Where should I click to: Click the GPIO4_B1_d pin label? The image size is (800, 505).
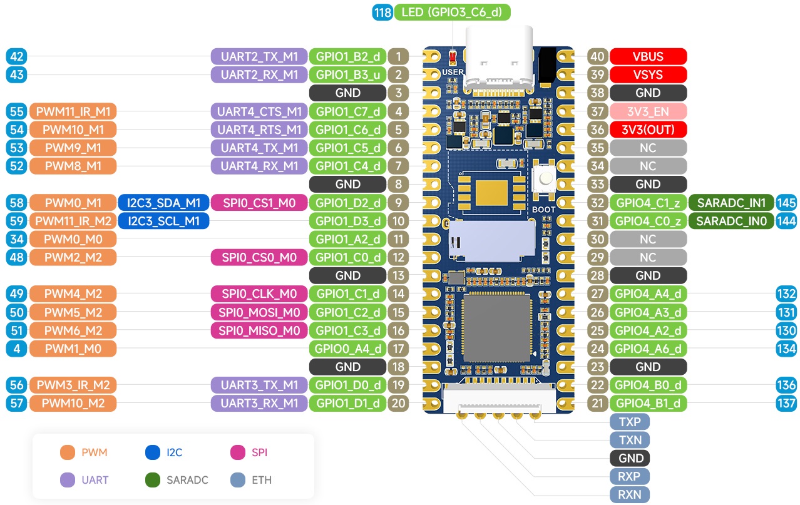[x=648, y=403]
